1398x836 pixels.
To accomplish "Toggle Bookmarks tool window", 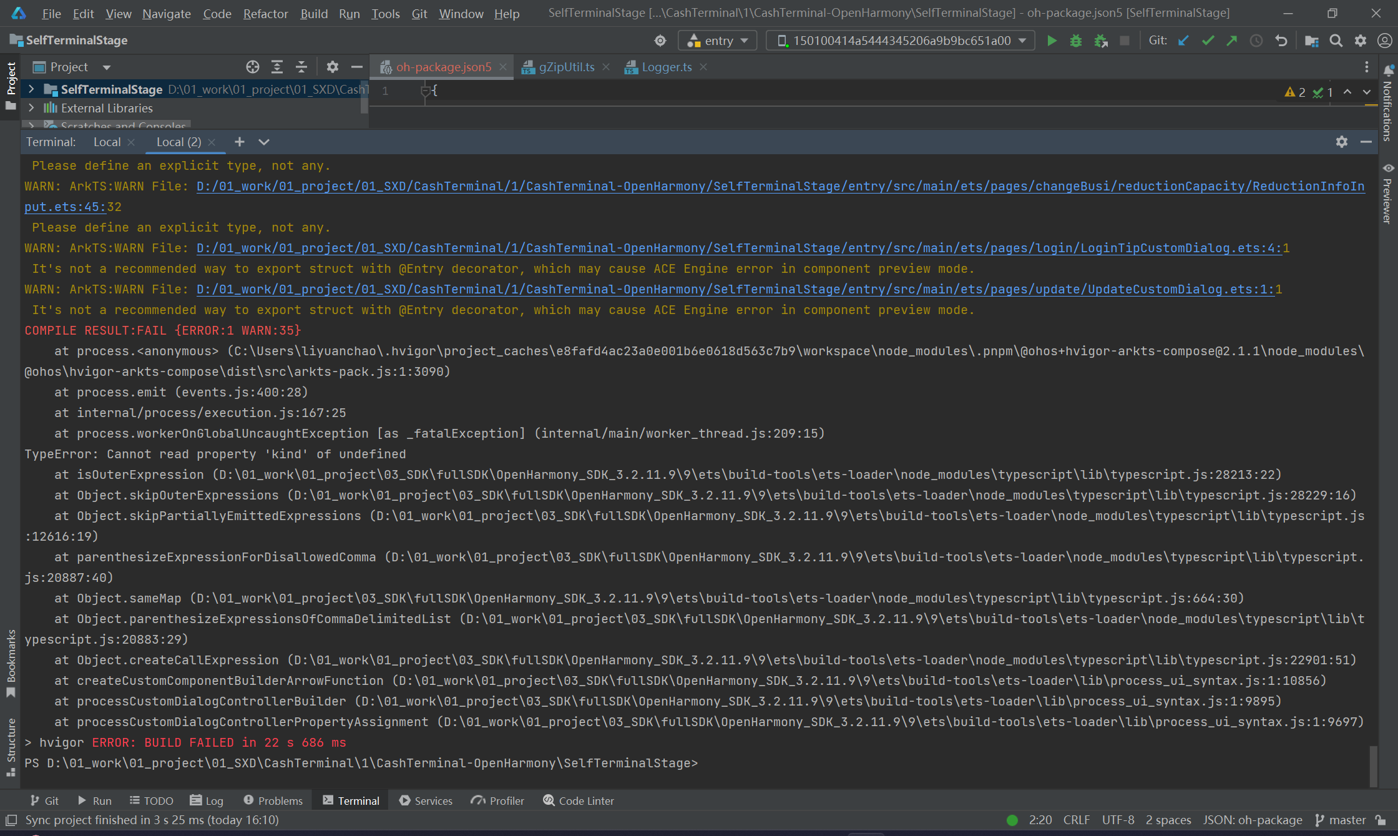I will pos(11,663).
